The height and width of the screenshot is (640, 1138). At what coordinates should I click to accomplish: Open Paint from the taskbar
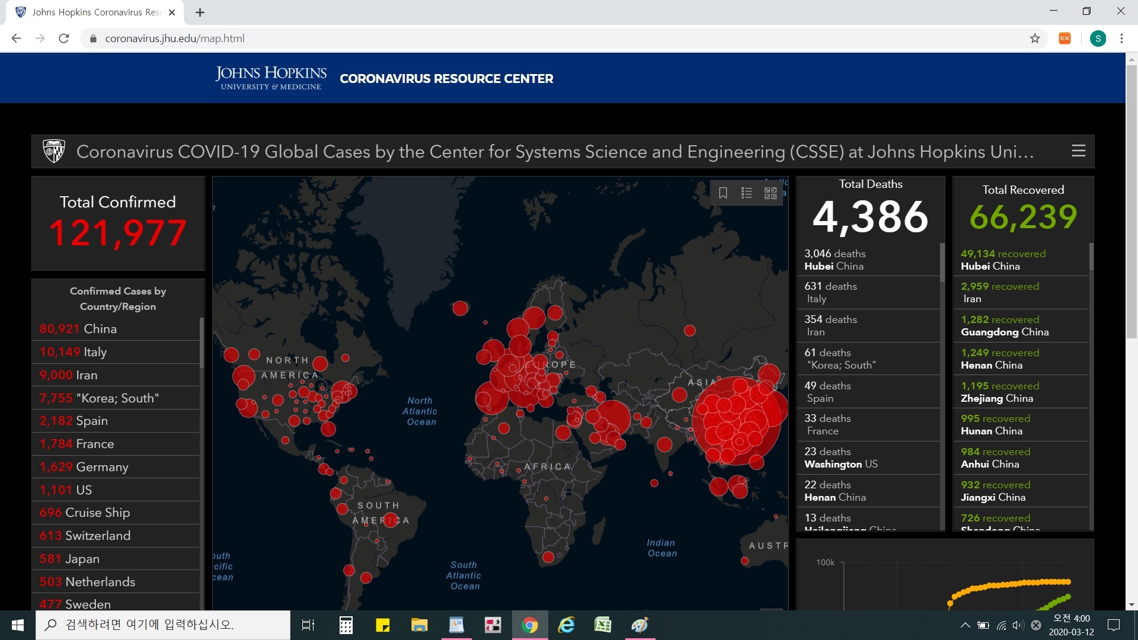(640, 625)
